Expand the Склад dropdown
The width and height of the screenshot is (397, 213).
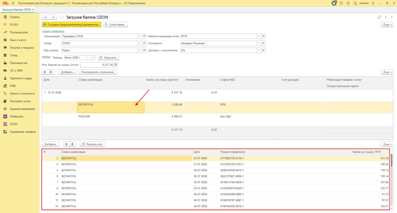[x=140, y=43]
